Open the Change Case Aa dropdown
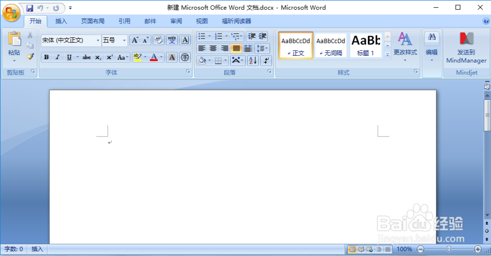Viewport: 491px width, 256px height. pos(123,57)
